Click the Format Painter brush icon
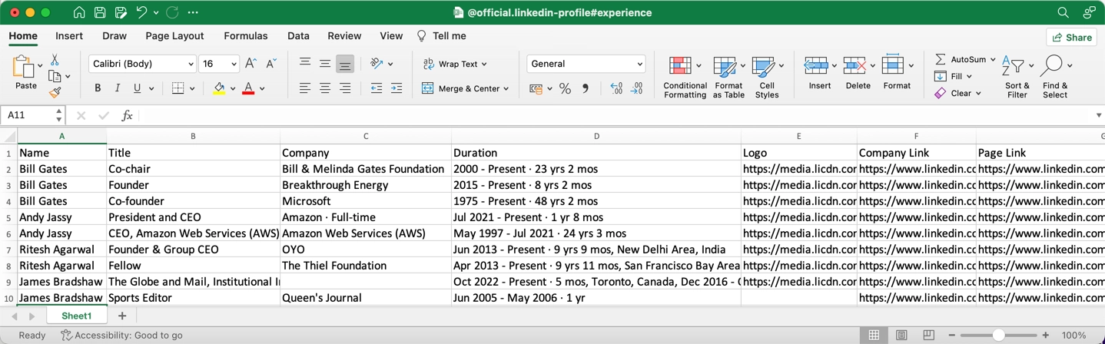The image size is (1105, 344). (x=55, y=92)
